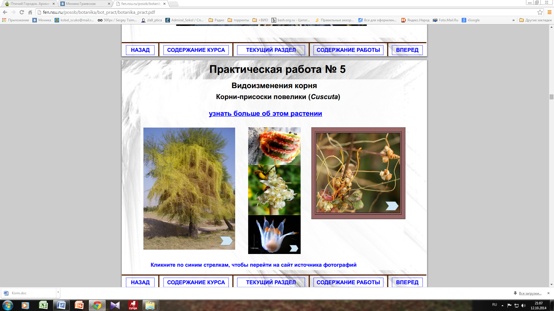This screenshot has height=311, width=554.
Task: Click the top ВПЕРЕД button
Action: point(407,50)
